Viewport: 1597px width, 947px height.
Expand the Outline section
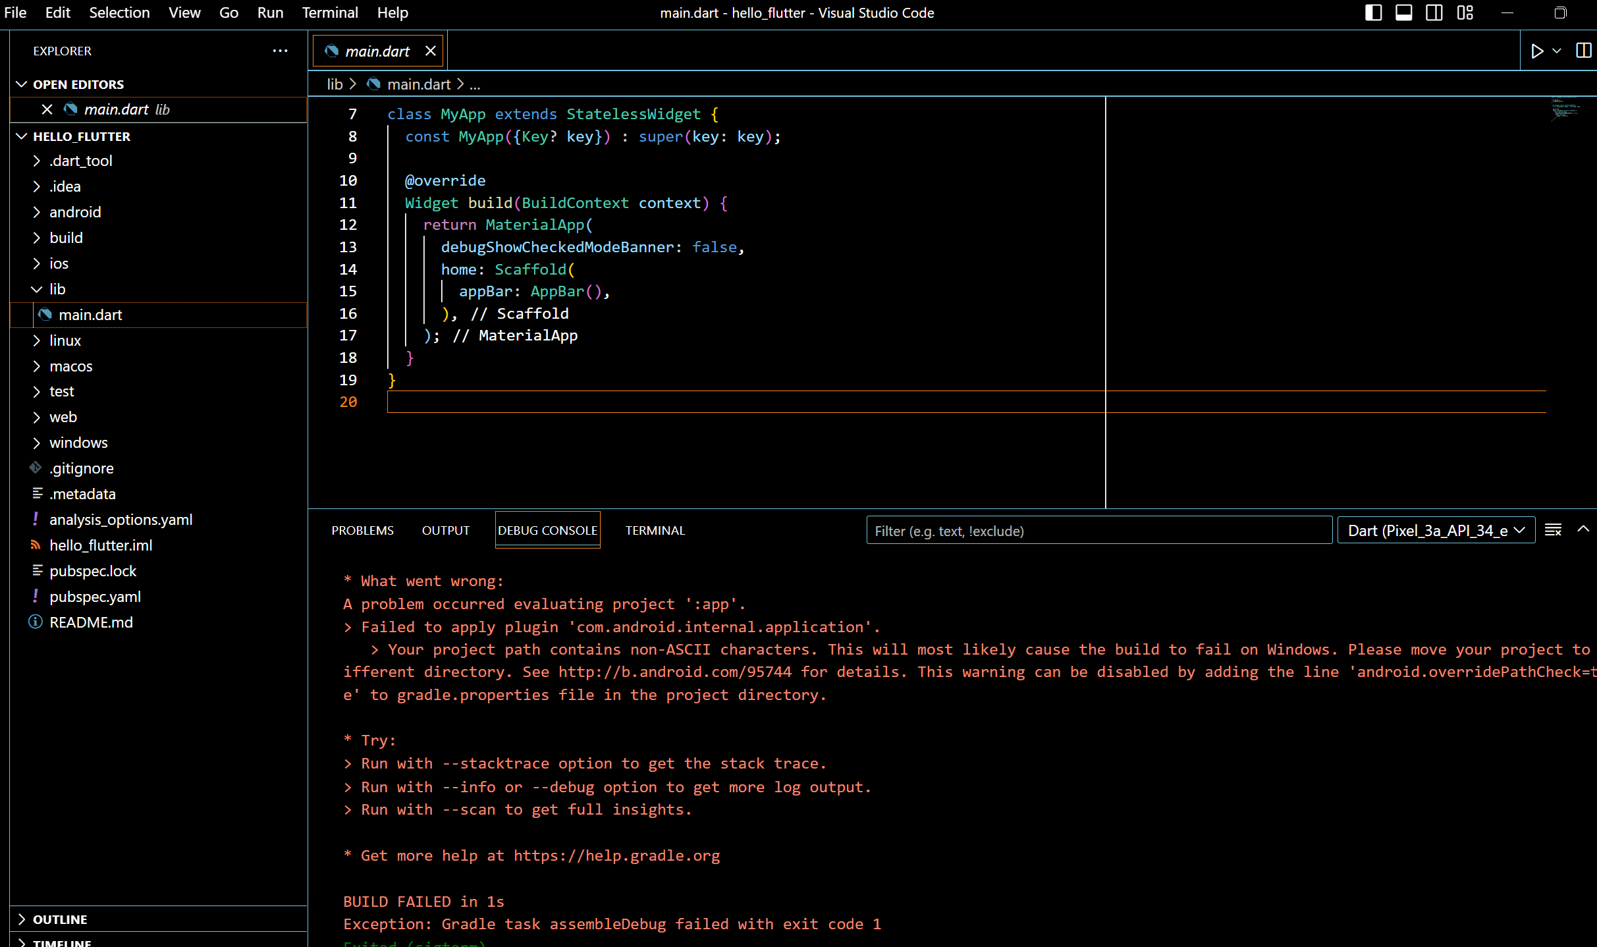pyautogui.click(x=159, y=919)
